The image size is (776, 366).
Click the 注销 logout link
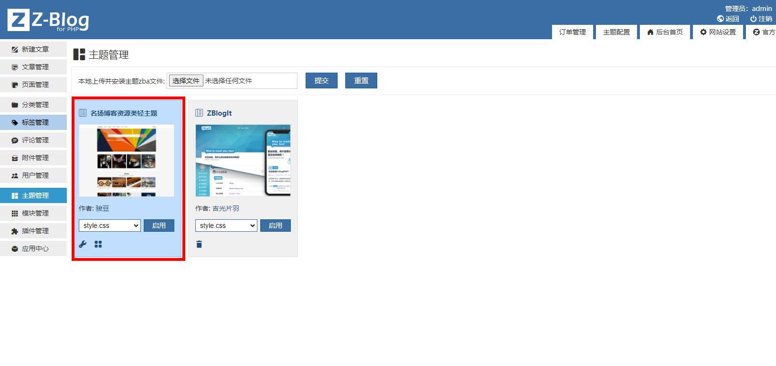pos(761,19)
